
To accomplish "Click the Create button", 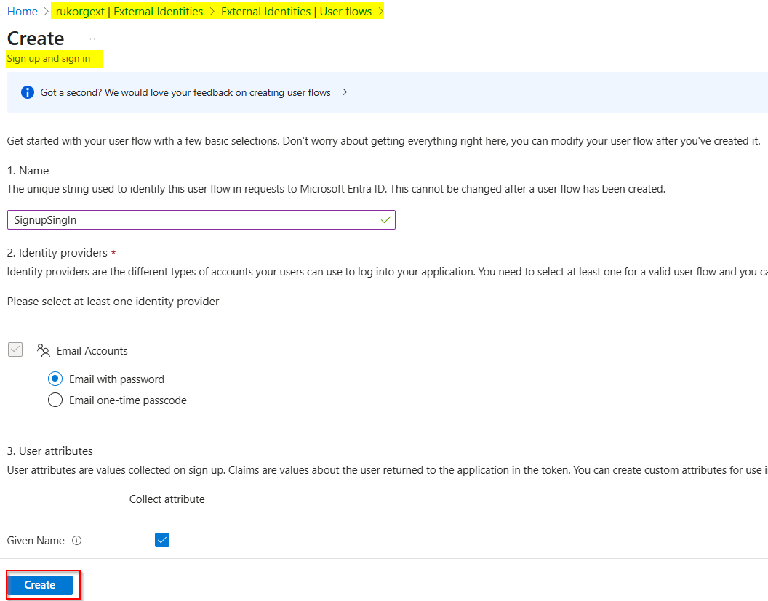I will click(x=40, y=585).
